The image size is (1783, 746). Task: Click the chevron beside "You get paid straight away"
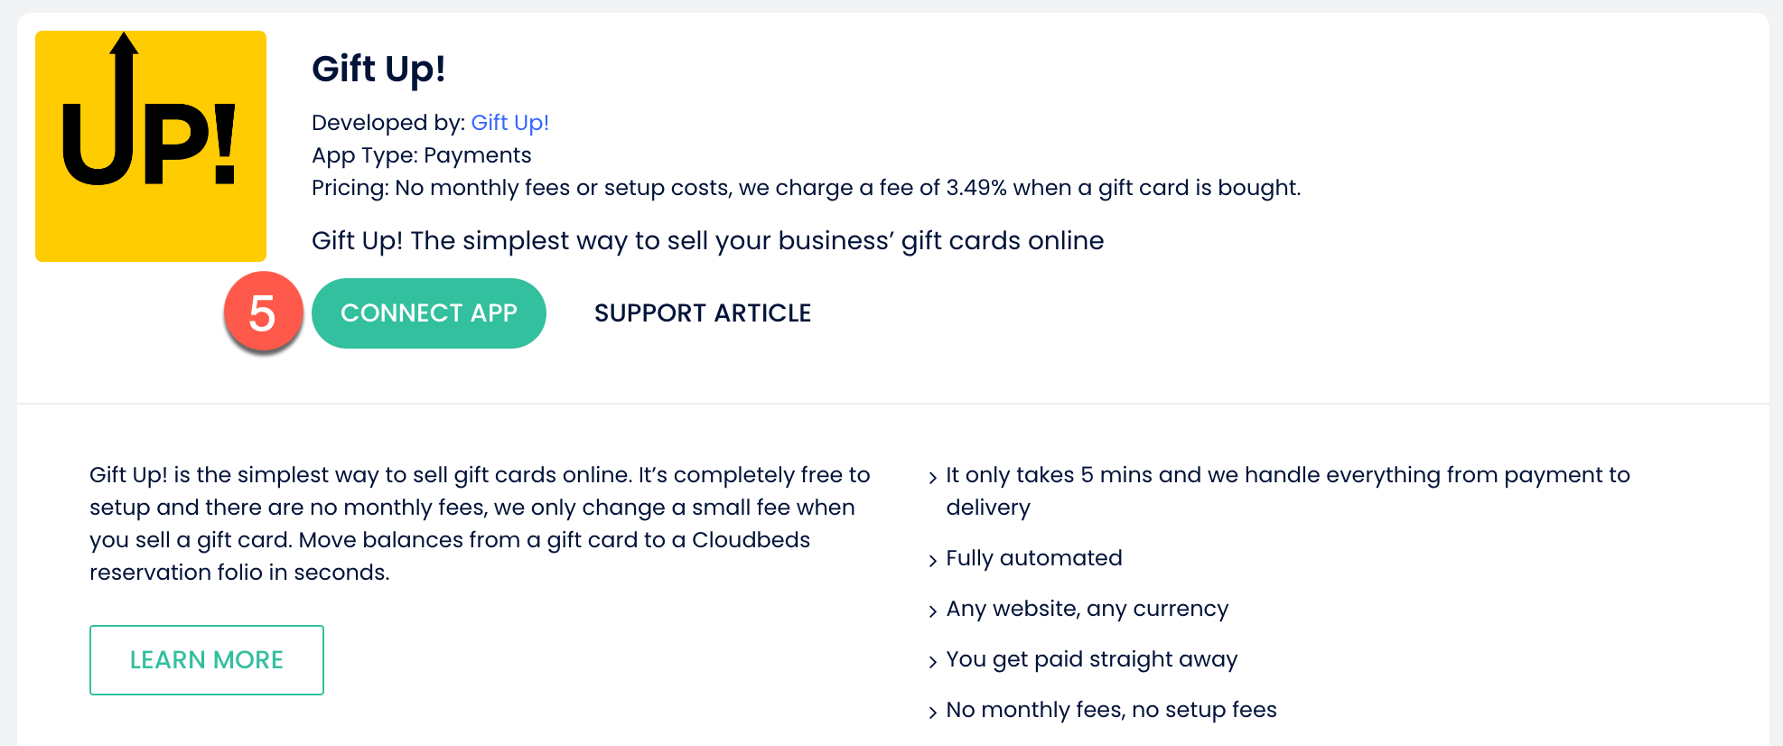click(x=933, y=662)
